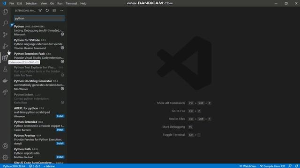
Task: Open the Go menu
Action: [x=52, y=3]
